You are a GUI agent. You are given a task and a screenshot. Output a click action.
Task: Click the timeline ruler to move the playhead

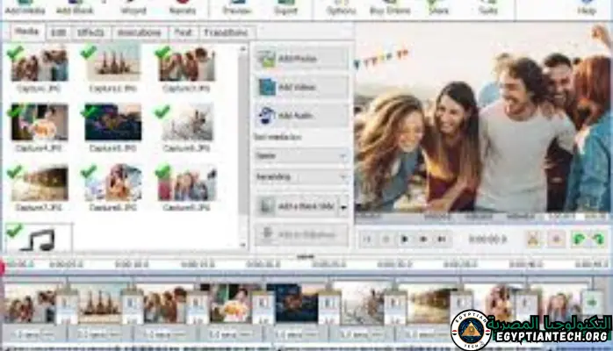click(263, 263)
